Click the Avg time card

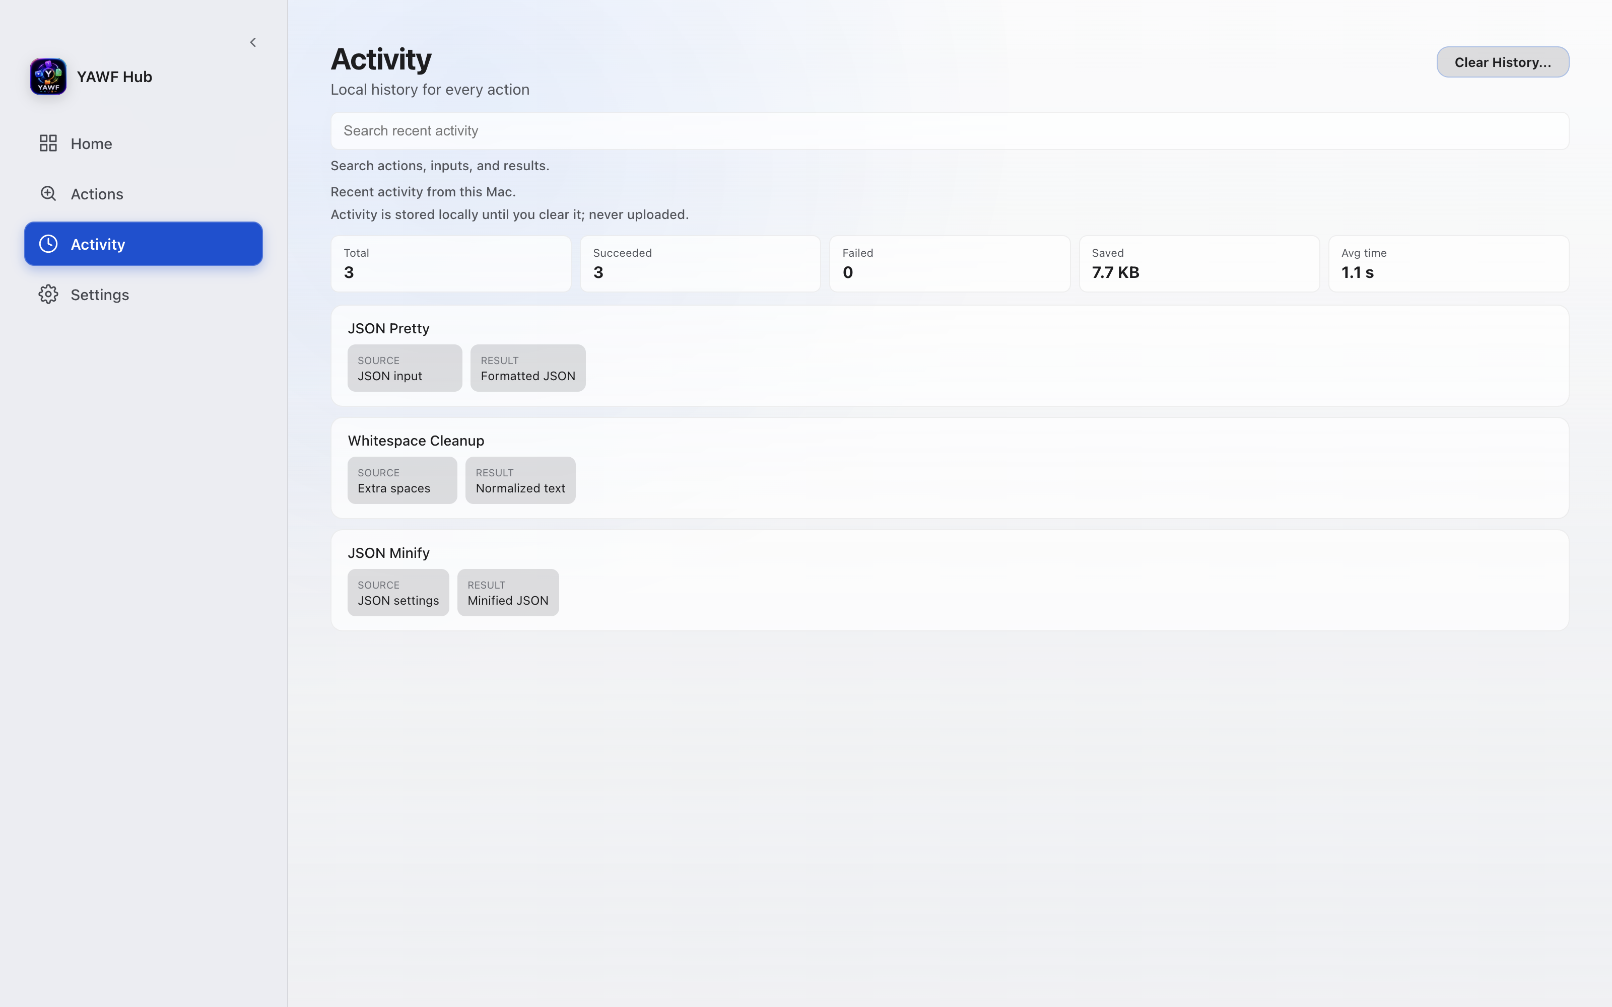click(x=1449, y=264)
